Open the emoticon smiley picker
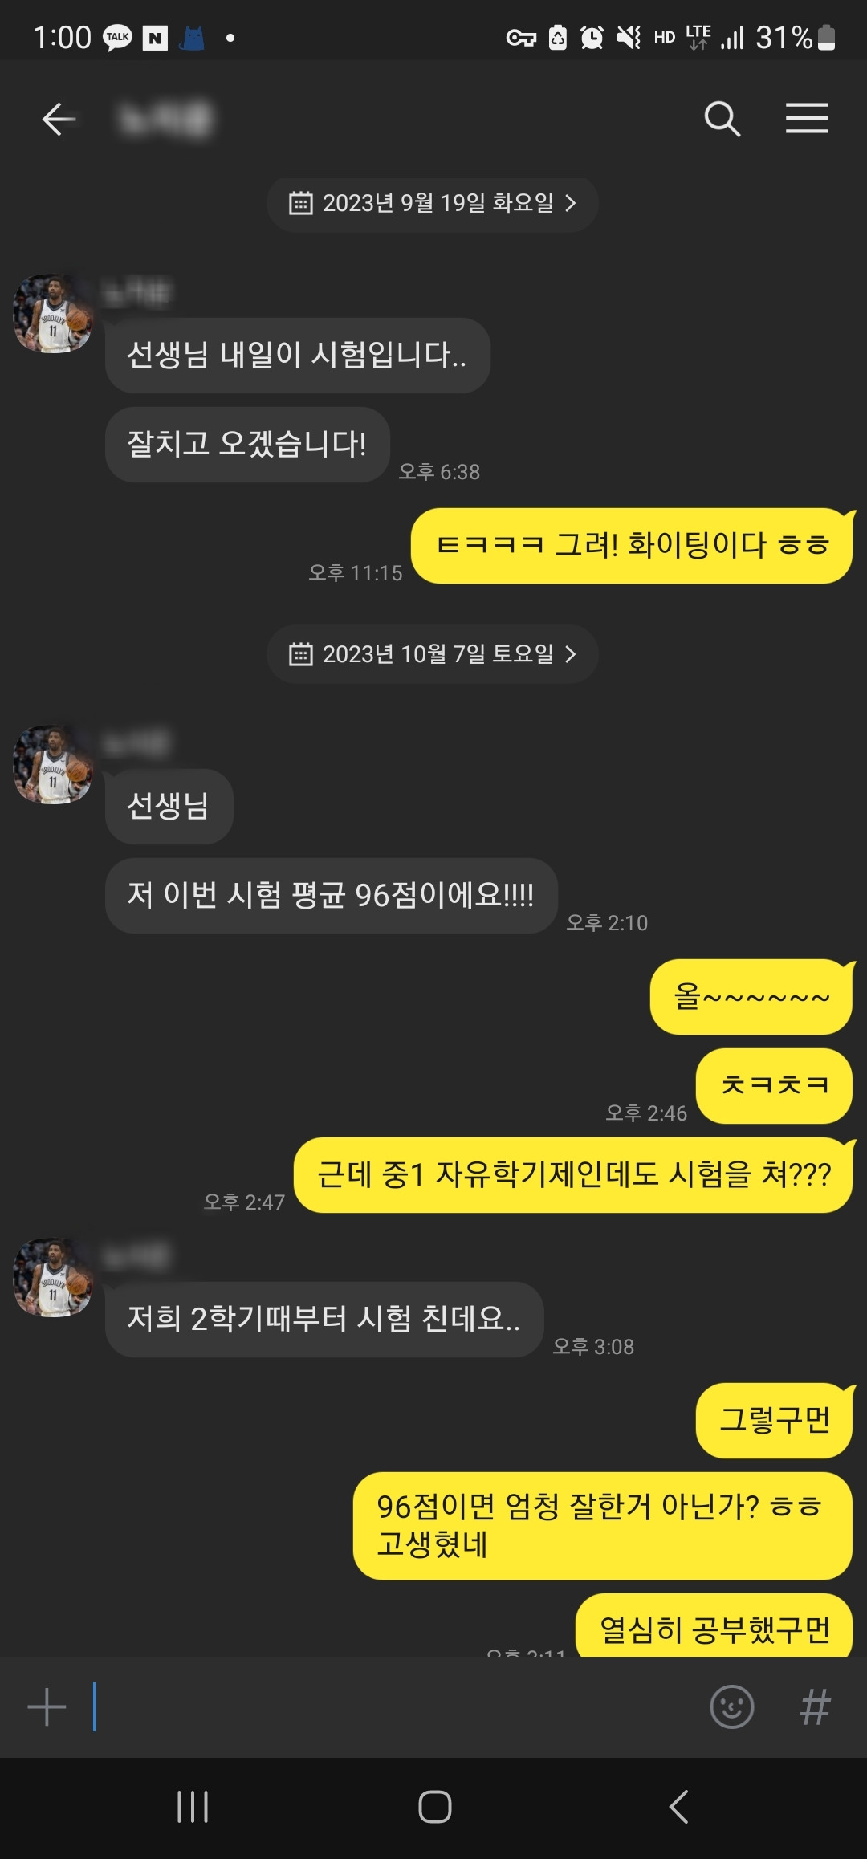Screen dimensions: 867x1859 click(x=732, y=1706)
